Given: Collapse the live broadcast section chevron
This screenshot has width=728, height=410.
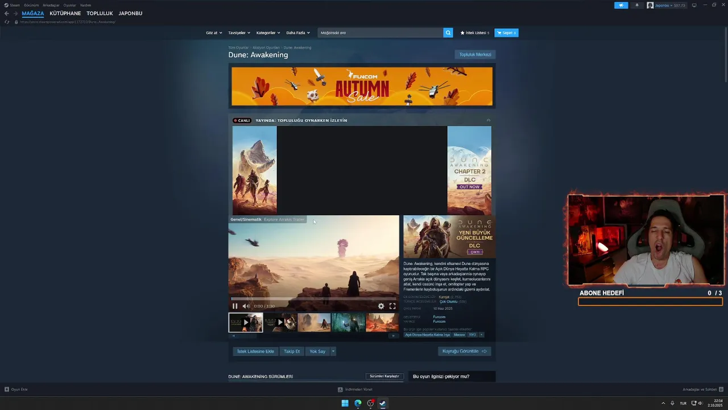Looking at the screenshot, I should pyautogui.click(x=488, y=120).
